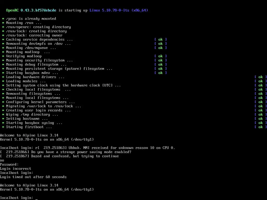The width and height of the screenshot is (267, 200).
Task: Click 'Creating user login records' line
Action: coord(38,110)
